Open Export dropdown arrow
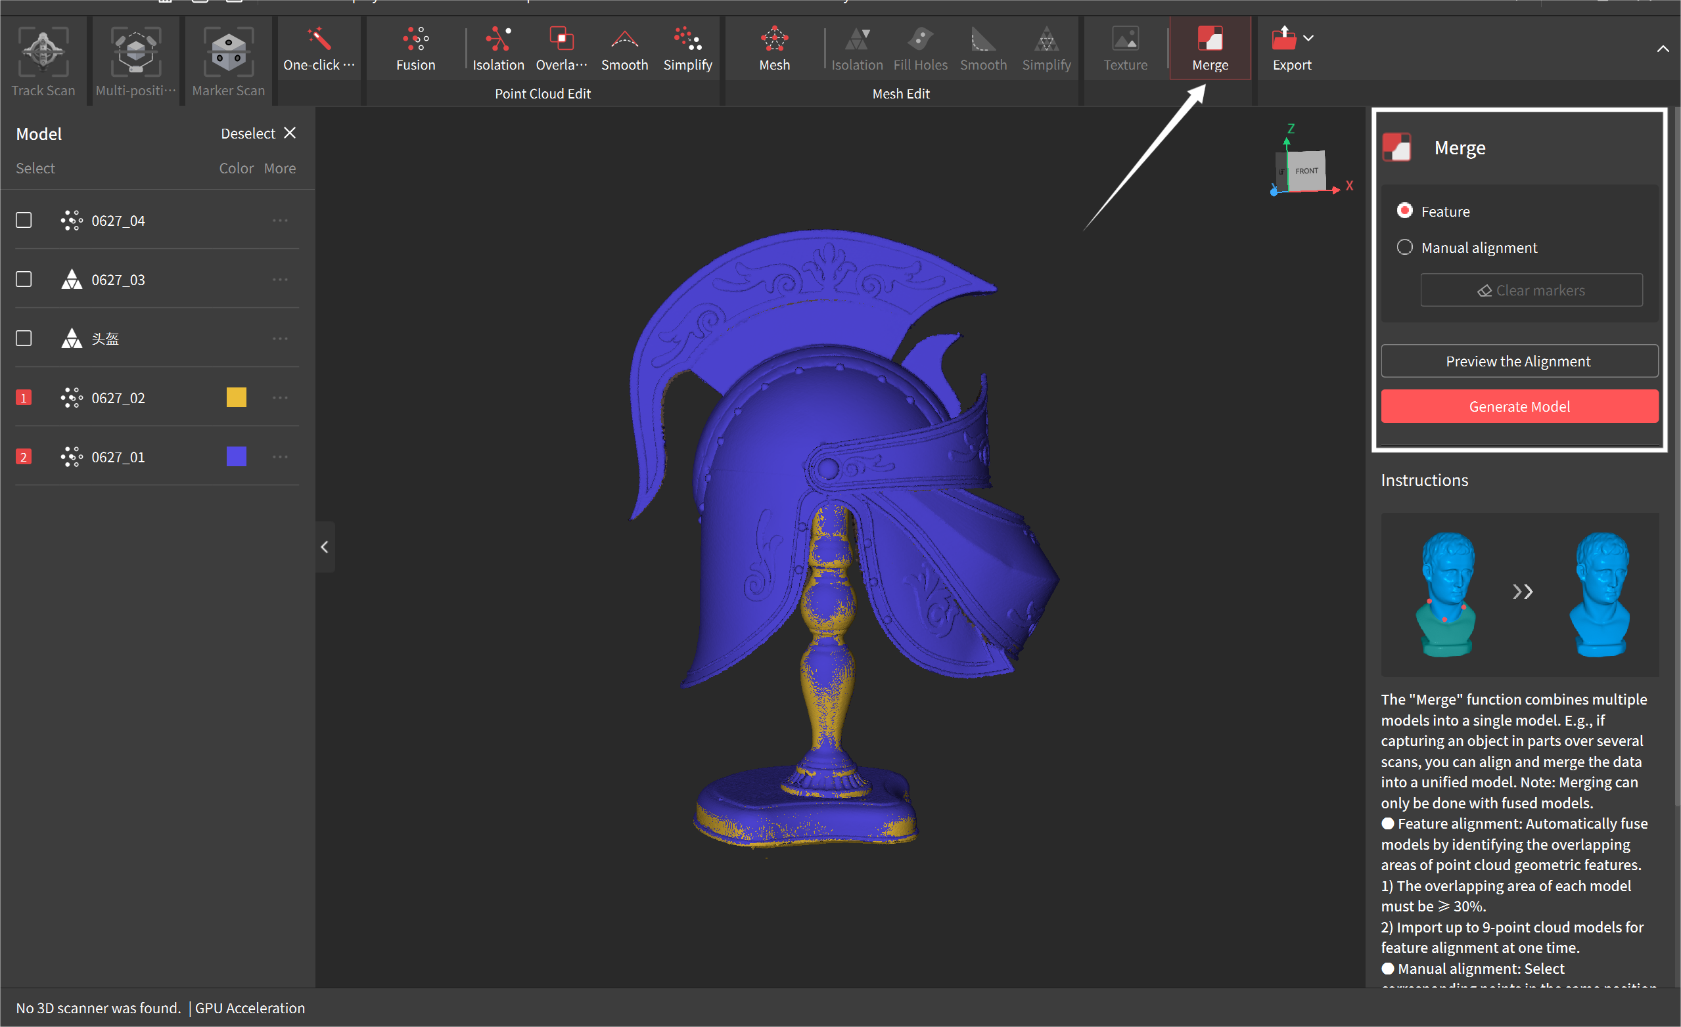Screen dimensions: 1681x1027 (1308, 38)
